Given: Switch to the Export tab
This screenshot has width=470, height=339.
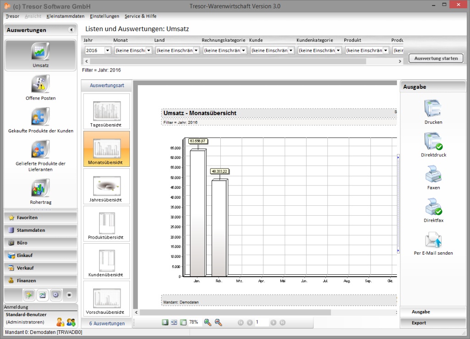Looking at the screenshot, I should click(x=419, y=323).
